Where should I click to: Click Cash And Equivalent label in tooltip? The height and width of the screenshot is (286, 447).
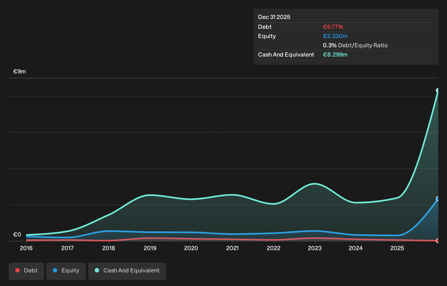tap(286, 55)
